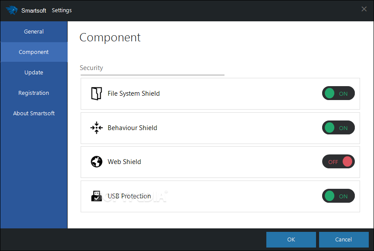The width and height of the screenshot is (374, 251).
Task: Enable the Web Shield toggle
Action: click(338, 162)
